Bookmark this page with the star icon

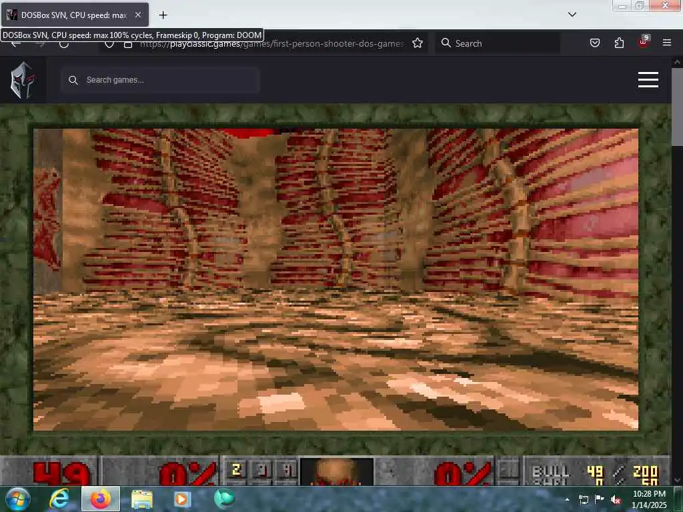coord(418,43)
